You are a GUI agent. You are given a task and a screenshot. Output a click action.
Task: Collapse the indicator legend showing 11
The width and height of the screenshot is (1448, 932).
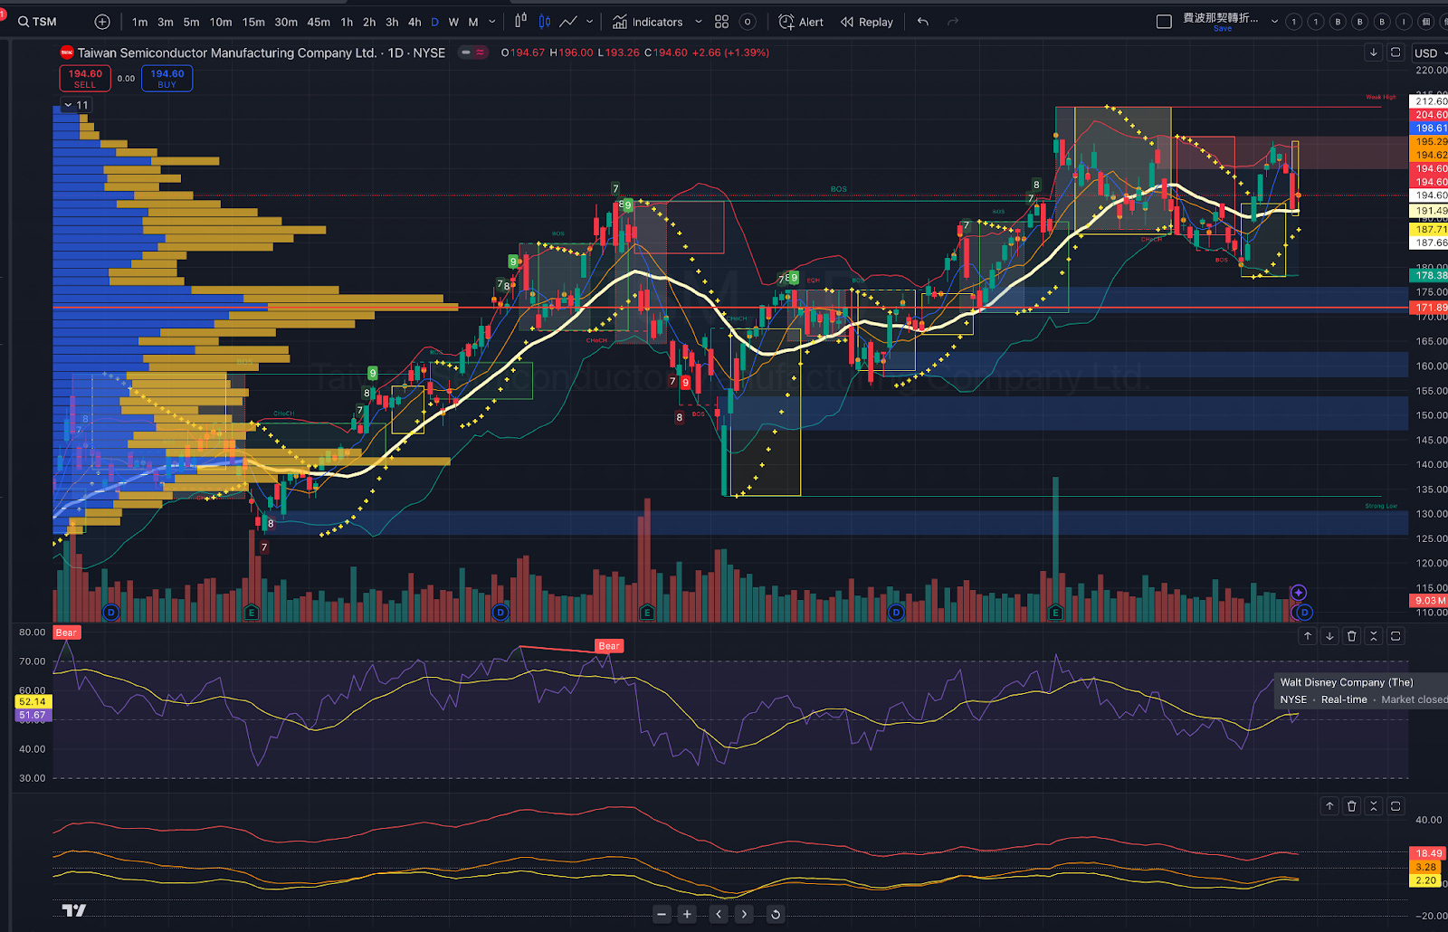click(x=75, y=105)
